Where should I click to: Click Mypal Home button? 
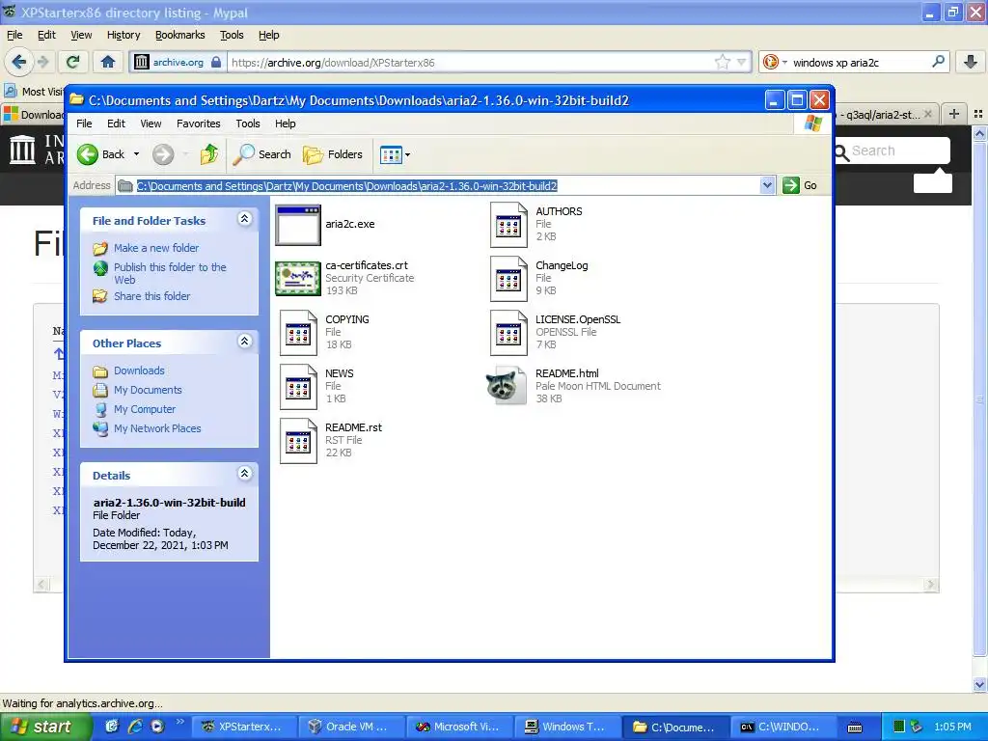(108, 62)
